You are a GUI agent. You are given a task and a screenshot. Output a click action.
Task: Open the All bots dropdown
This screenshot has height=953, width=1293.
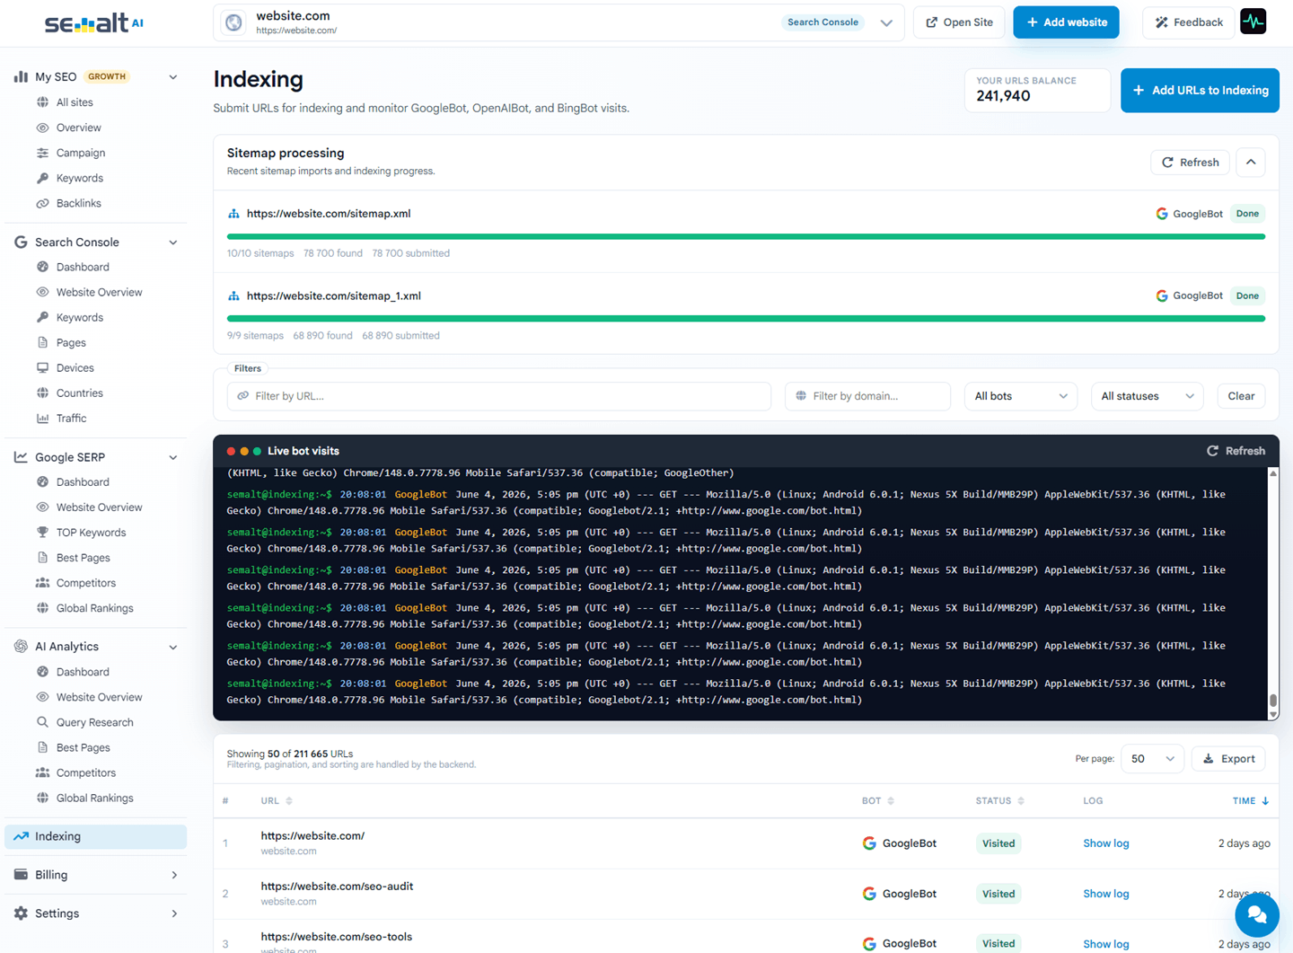coord(1020,396)
